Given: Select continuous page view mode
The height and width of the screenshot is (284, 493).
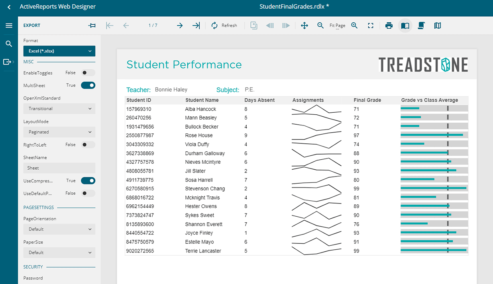Looking at the screenshot, I should (421, 25).
